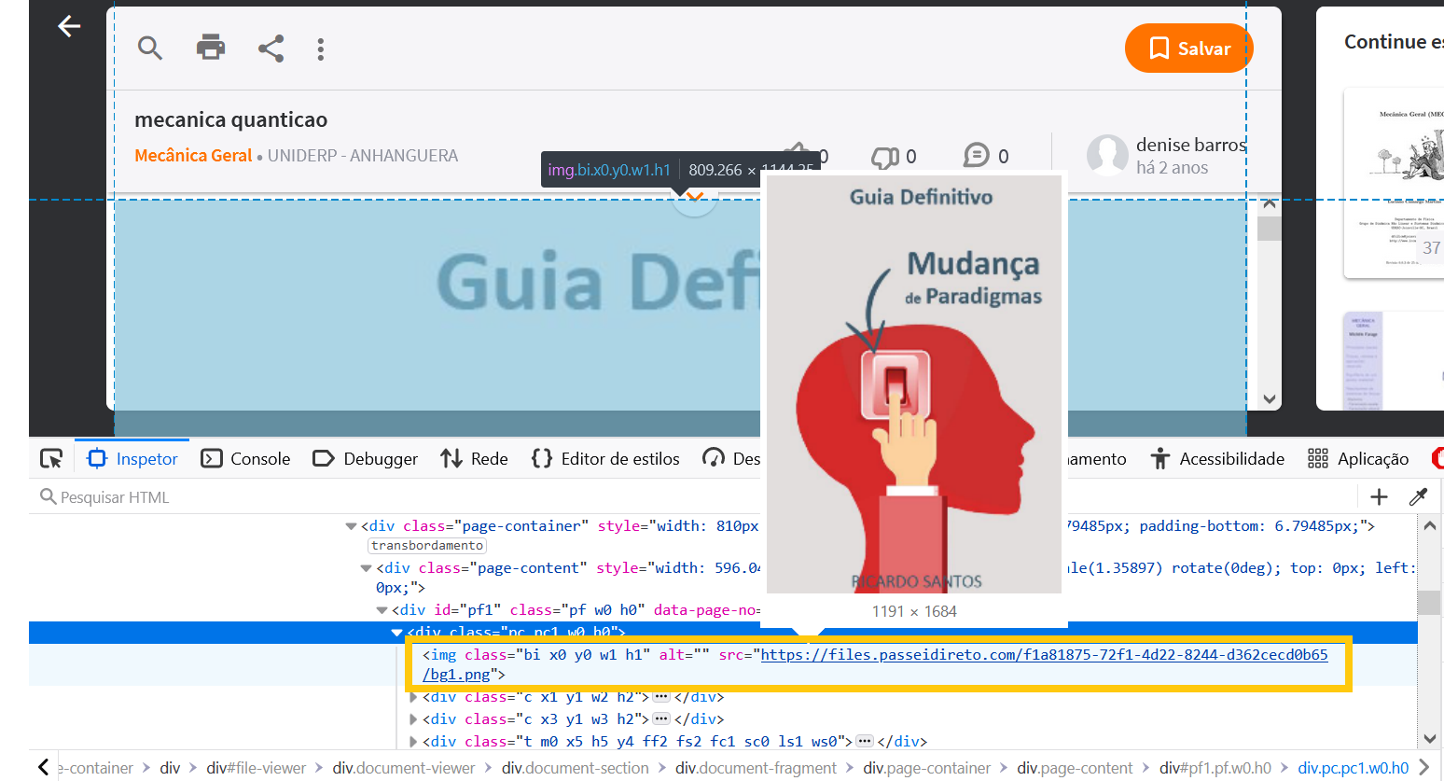Open the Mecânica Geral subject link
The height and width of the screenshot is (781, 1444).
193,156
